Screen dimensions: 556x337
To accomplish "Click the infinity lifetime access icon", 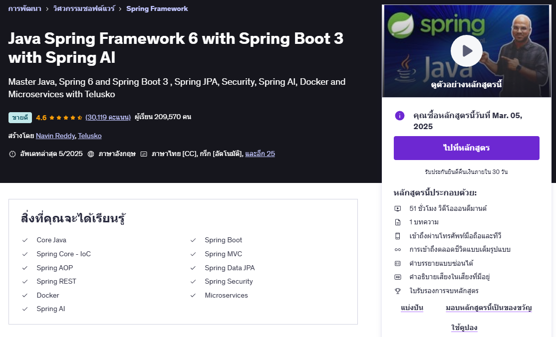I will tap(397, 250).
